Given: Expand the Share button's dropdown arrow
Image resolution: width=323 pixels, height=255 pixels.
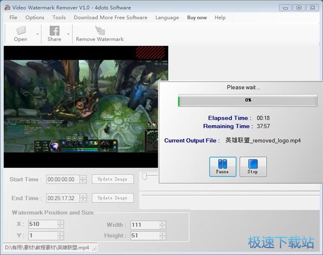Looking at the screenshot, I should click(68, 34).
